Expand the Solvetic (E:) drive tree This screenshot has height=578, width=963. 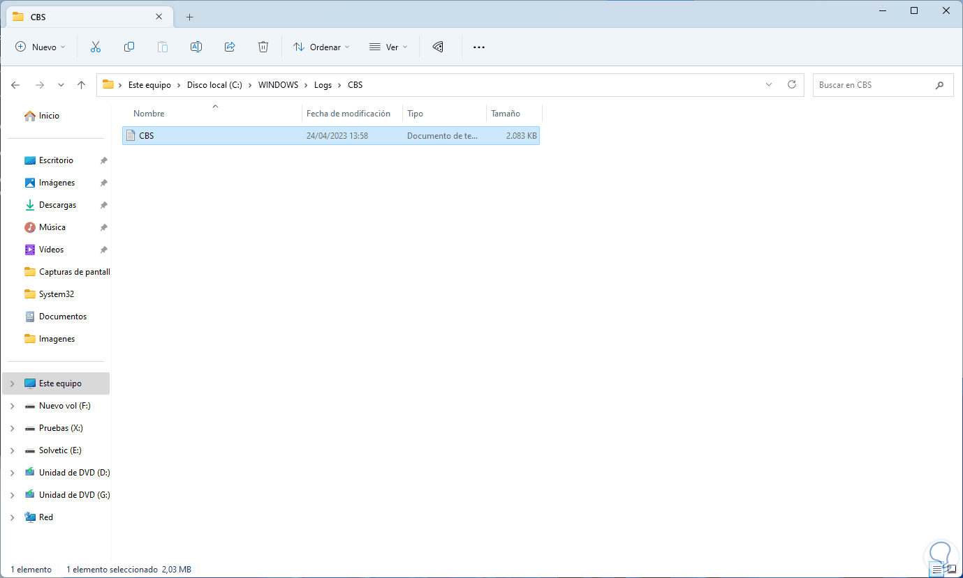click(x=12, y=450)
